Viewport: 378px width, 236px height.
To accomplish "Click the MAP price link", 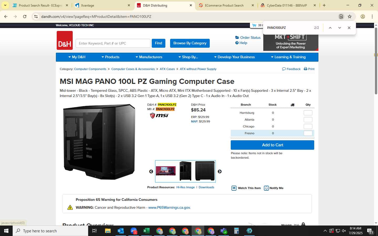I will point(195,121).
